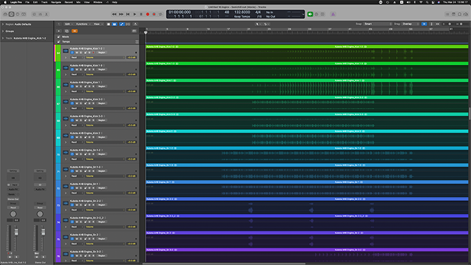Click the Rewind transport button
This screenshot has height=265, width=471.
(x=114, y=14)
